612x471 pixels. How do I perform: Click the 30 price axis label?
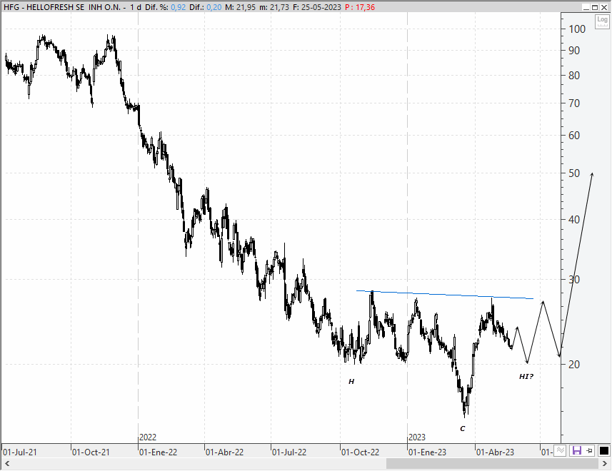(x=574, y=280)
